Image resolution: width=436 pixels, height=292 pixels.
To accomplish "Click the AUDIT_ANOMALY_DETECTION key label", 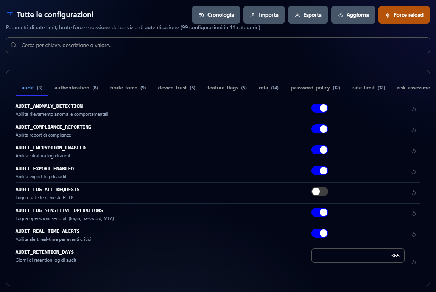I will [x=49, y=106].
